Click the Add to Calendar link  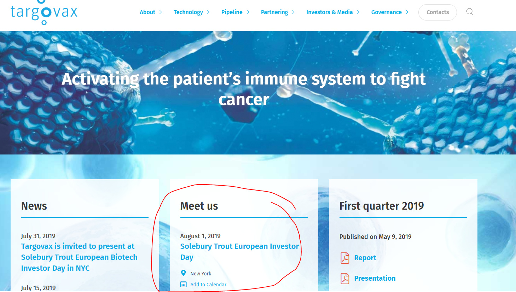tap(208, 285)
